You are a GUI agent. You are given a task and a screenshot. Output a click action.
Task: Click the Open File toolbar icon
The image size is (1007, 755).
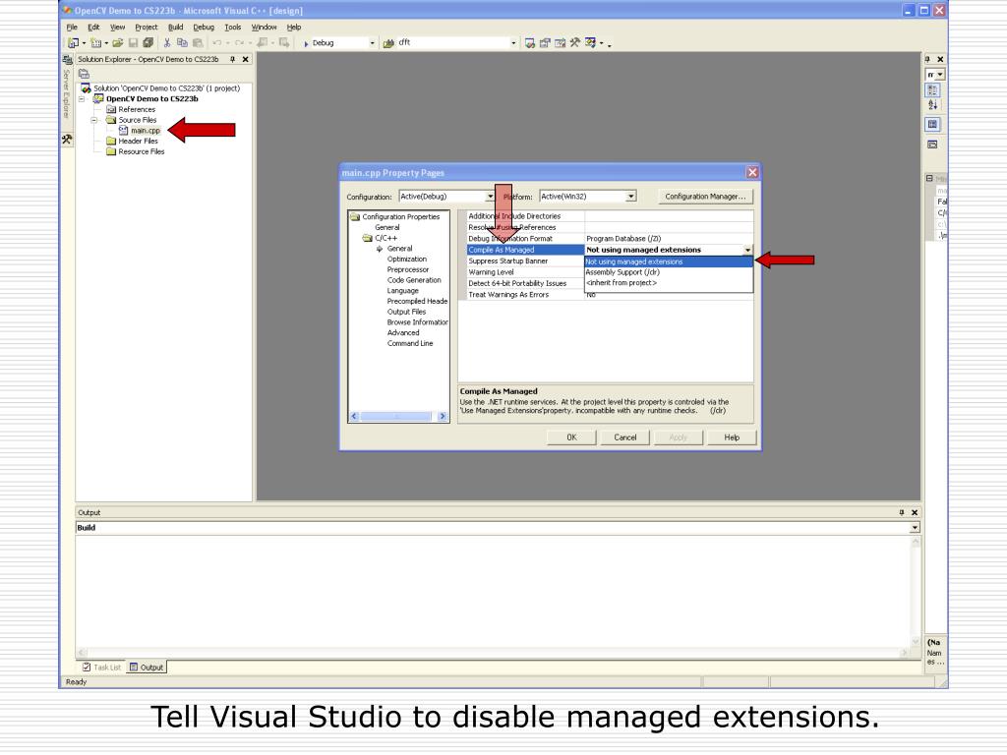[118, 43]
